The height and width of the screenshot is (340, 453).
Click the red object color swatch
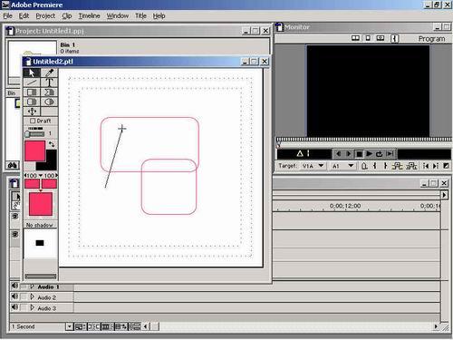[x=34, y=151]
